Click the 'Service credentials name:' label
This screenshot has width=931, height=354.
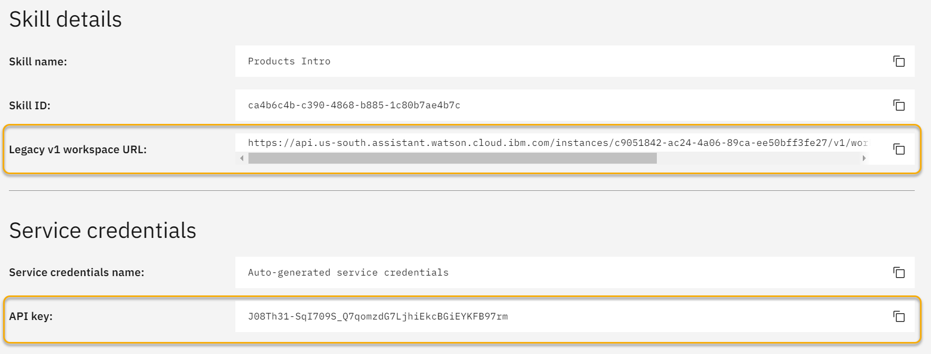point(77,272)
